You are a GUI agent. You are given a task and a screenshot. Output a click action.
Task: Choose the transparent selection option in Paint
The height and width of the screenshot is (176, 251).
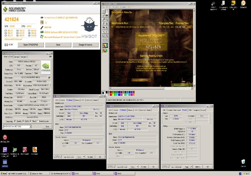point(105,51)
